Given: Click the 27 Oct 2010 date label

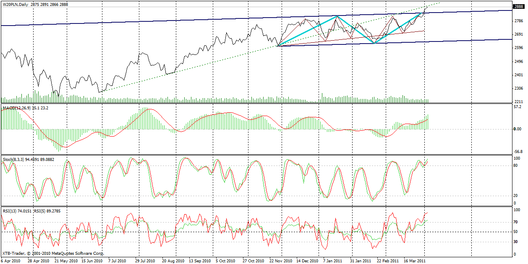Looking at the screenshot, I should [254, 261].
